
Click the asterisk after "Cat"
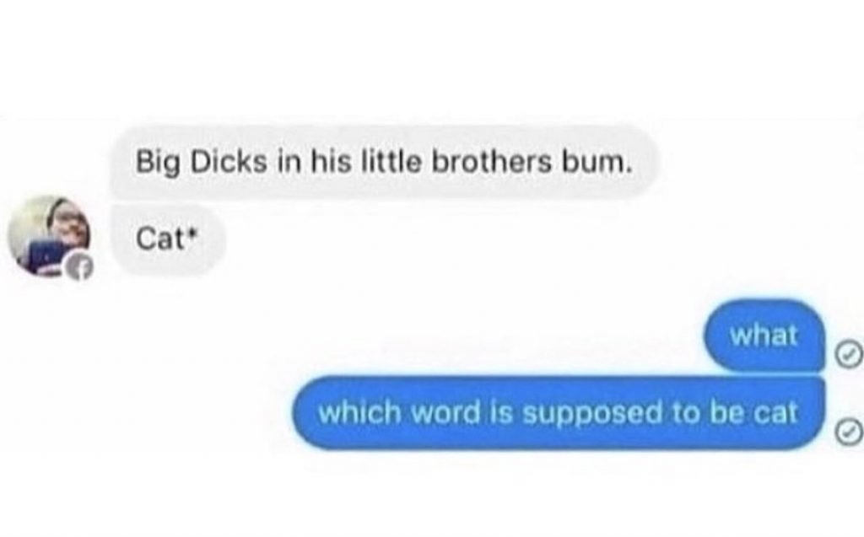(192, 233)
